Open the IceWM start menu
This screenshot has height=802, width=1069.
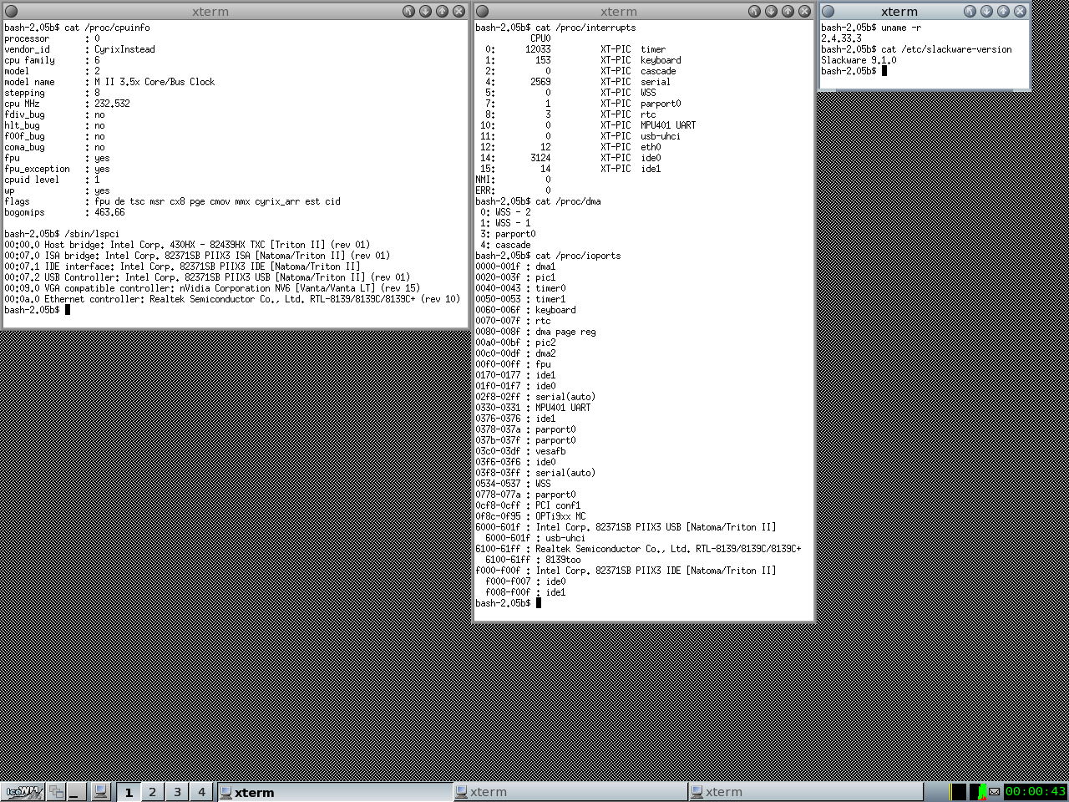(x=23, y=791)
